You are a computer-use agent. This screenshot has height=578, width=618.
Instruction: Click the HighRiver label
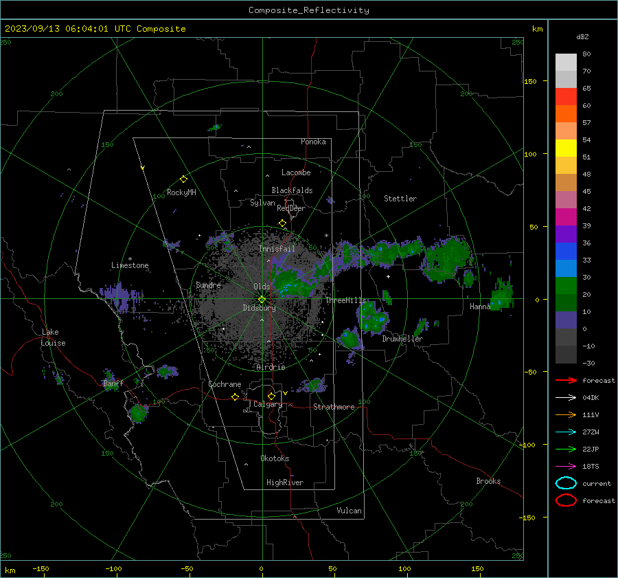pyautogui.click(x=285, y=482)
